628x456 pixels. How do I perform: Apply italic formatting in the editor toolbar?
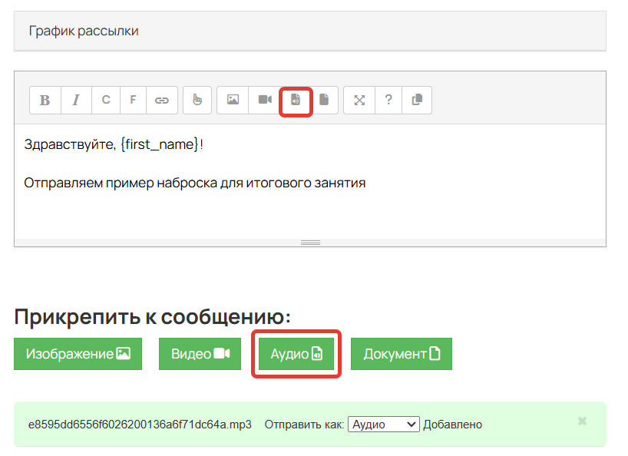coord(75,100)
